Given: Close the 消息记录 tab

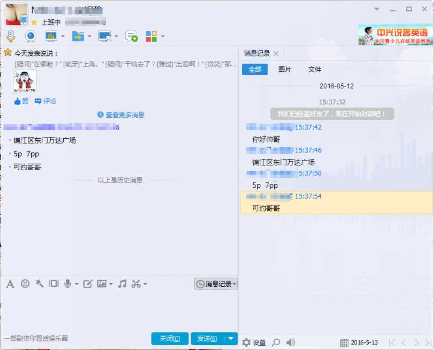Looking at the screenshot, I should [x=276, y=53].
